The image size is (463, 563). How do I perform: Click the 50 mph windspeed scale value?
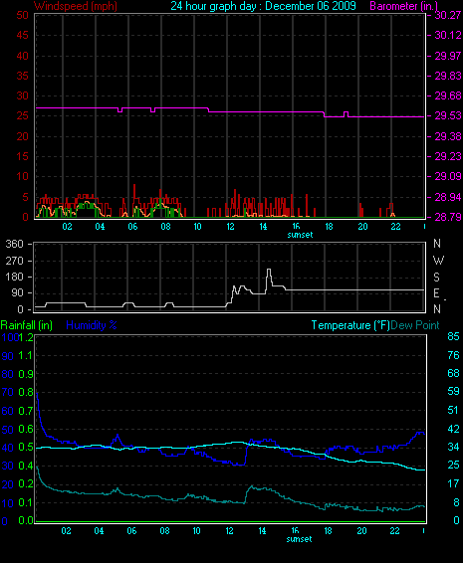click(x=22, y=15)
